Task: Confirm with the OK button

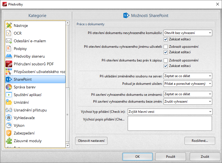Action: 137,156
